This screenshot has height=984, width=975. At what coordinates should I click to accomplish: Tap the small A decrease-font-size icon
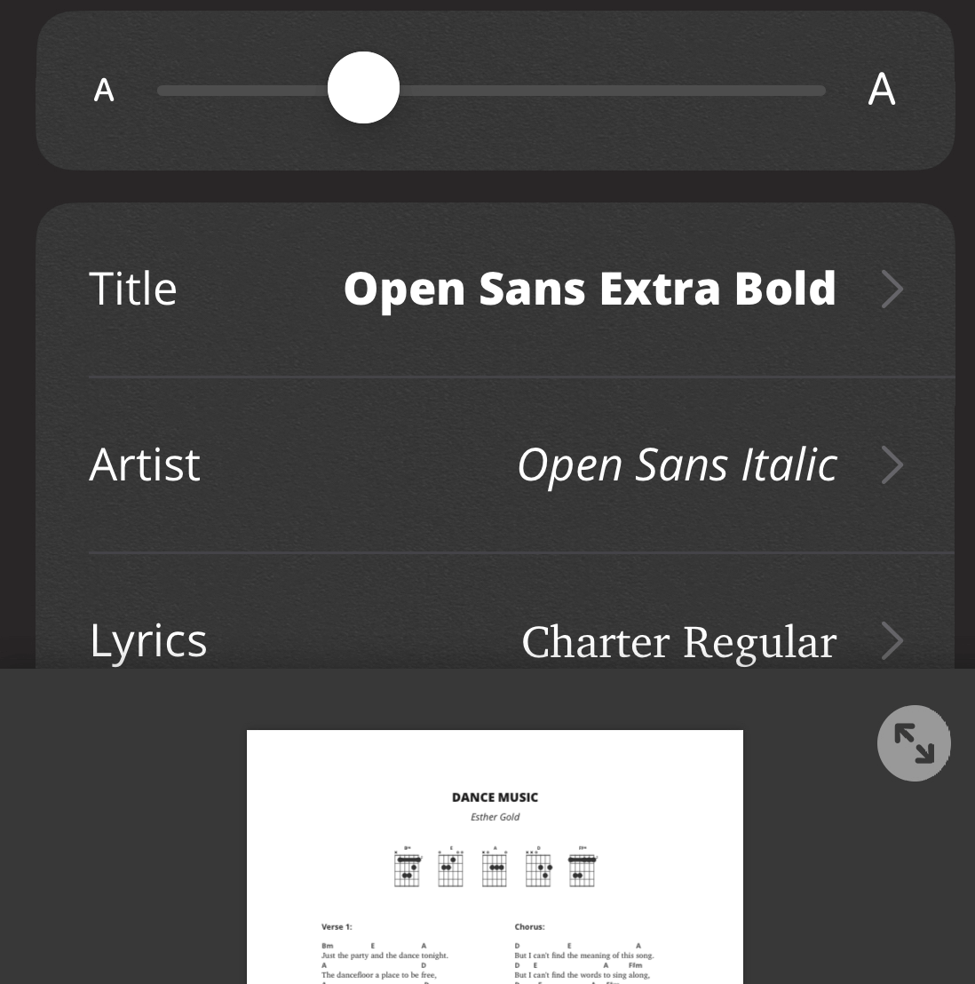click(104, 90)
